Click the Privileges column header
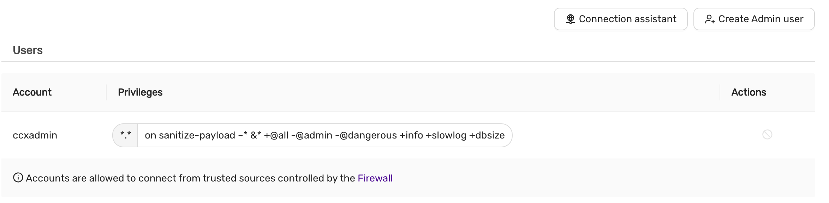The image size is (829, 203). click(x=140, y=92)
